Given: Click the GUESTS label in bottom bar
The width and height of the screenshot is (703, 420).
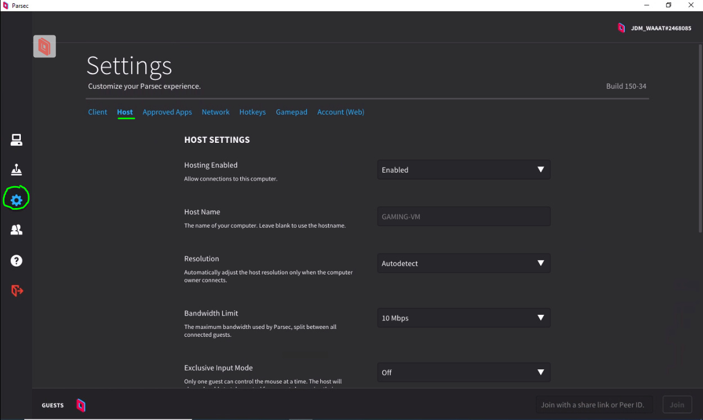Looking at the screenshot, I should [52, 405].
